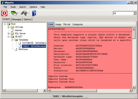Open the Help menu
This screenshot has height=99, width=138.
[x=43, y=7]
